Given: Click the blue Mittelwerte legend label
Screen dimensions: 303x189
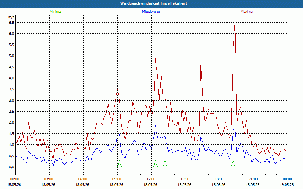Looking at the screenshot, I should click(x=151, y=12).
